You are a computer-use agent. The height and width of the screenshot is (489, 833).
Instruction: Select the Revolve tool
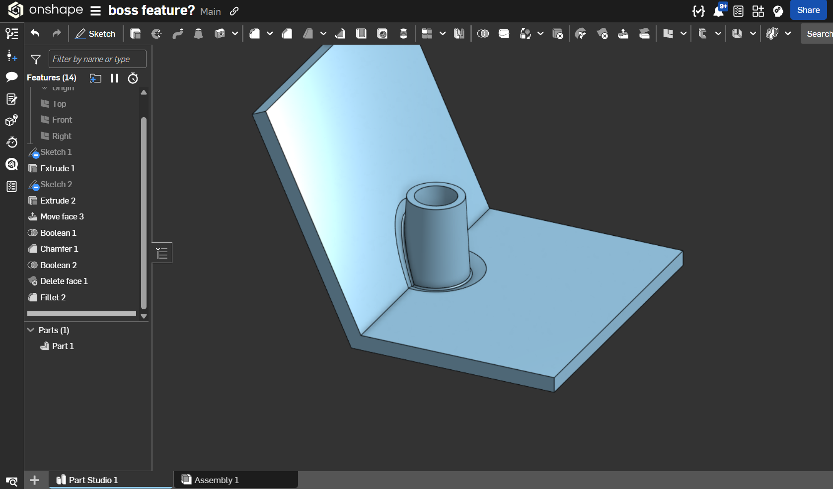[x=156, y=34]
